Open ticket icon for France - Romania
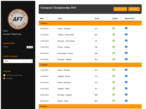This screenshot has width=146, height=109. [114, 28]
